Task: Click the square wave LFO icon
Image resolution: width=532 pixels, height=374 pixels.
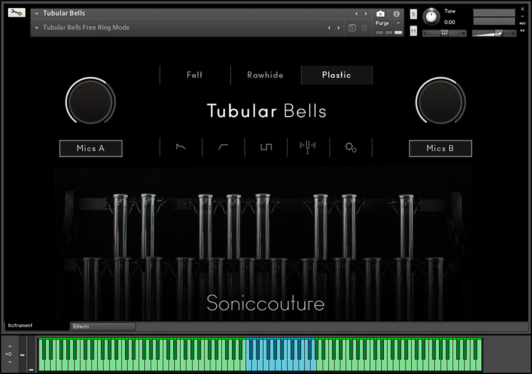Action: 266,147
